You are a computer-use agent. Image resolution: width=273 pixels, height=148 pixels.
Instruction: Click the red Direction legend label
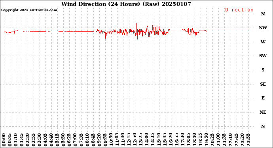click(x=239, y=10)
